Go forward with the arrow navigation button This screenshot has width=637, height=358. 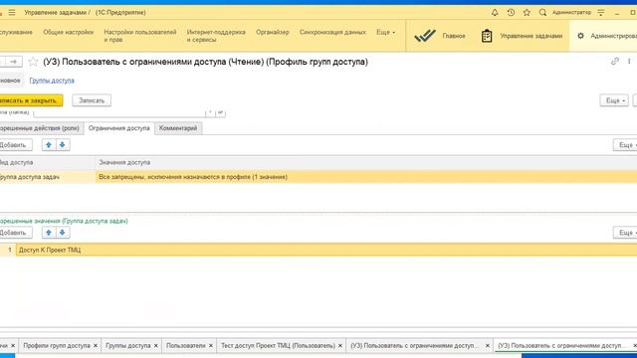point(13,62)
